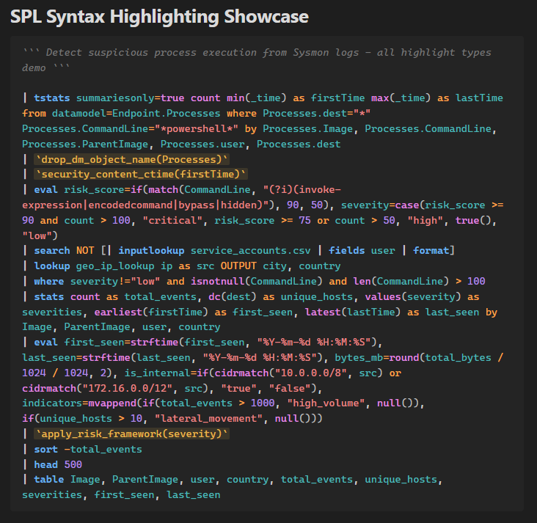Click the "mvappend" function
The width and height of the screenshot is (537, 523).
(112, 403)
